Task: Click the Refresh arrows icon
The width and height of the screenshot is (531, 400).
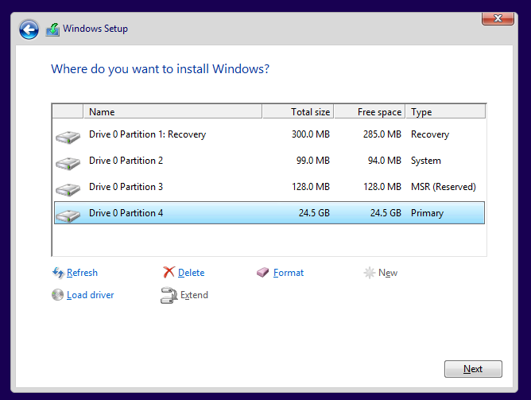Action: coord(57,273)
